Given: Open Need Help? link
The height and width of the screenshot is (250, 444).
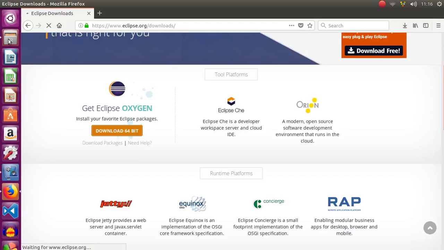Looking at the screenshot, I should [140, 143].
